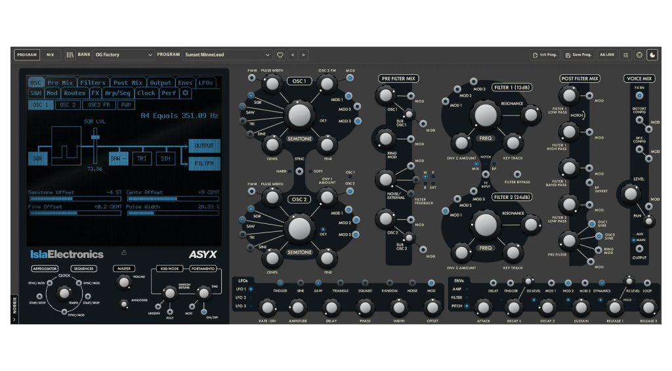Screen dimensions: 672x371
Task: Click the Cents Offset bar
Action: pos(173,199)
